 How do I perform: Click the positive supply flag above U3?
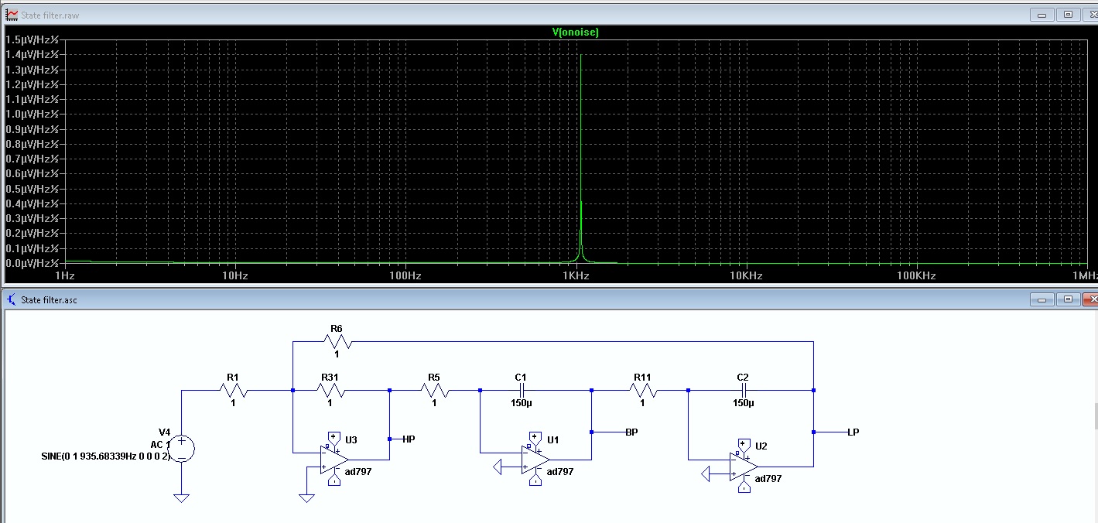334,439
